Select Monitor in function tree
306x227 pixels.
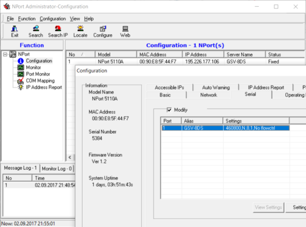click(34, 67)
